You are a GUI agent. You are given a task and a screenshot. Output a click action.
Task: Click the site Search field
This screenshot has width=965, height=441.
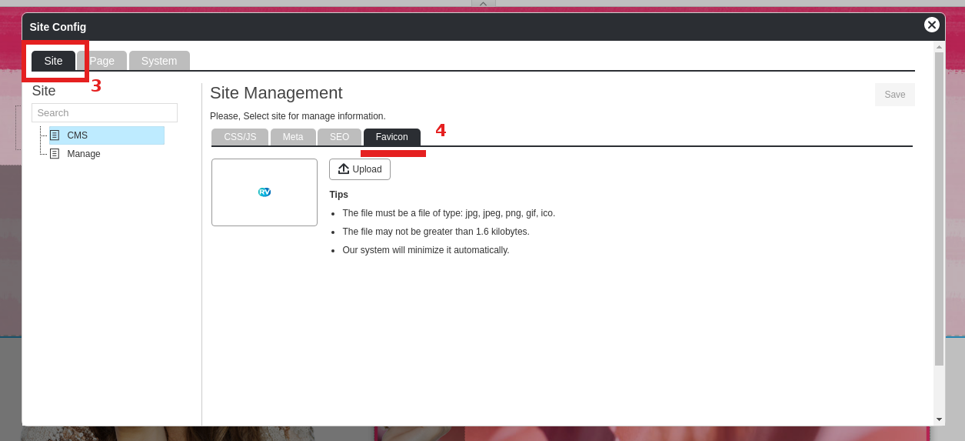[x=105, y=112]
